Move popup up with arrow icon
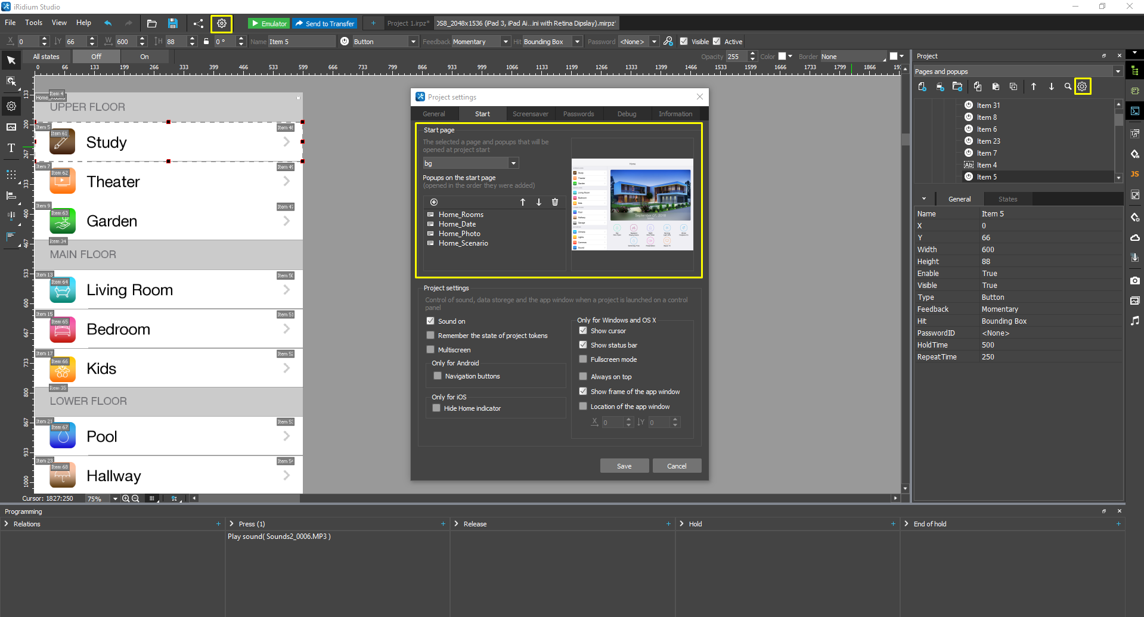This screenshot has height=617, width=1144. pyautogui.click(x=523, y=202)
